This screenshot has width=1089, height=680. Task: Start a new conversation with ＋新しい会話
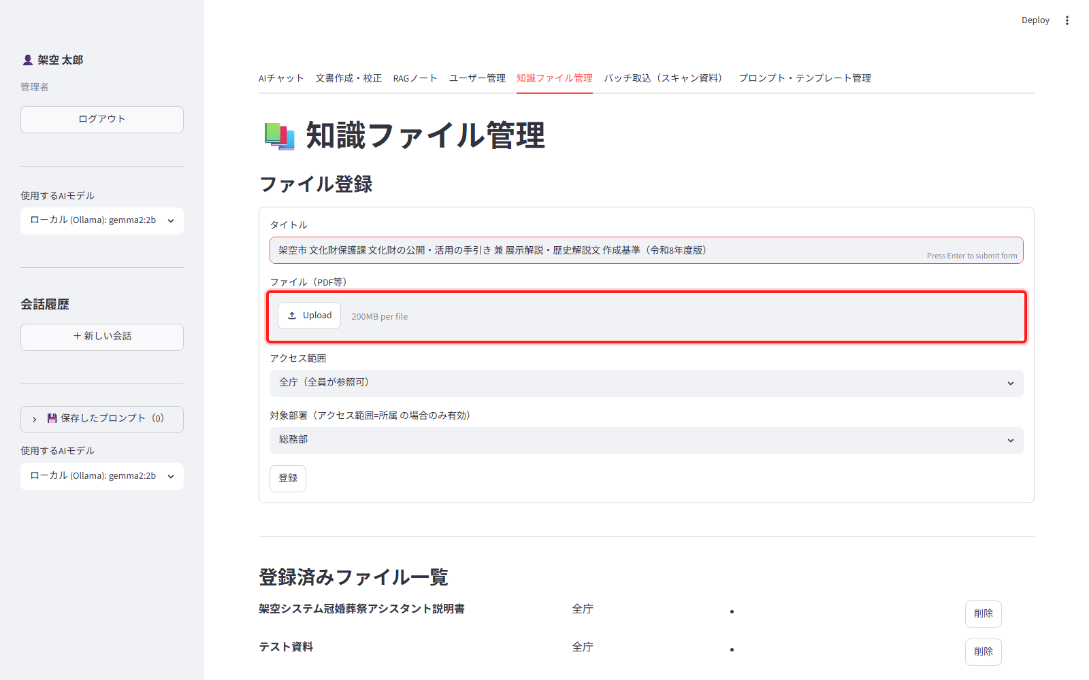click(x=102, y=337)
